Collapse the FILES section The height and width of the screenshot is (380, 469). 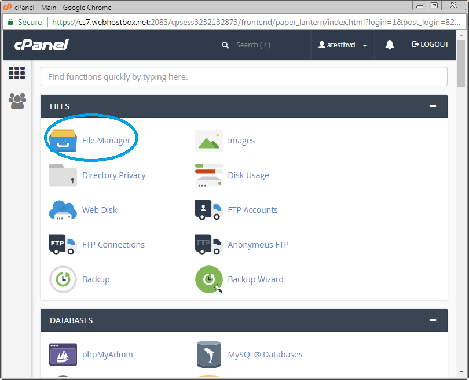tap(433, 106)
